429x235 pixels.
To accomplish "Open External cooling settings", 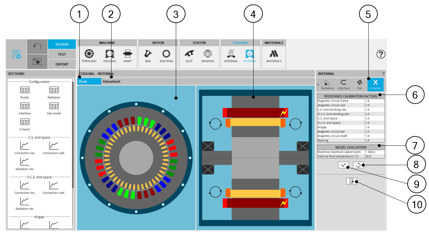I will pos(231,55).
